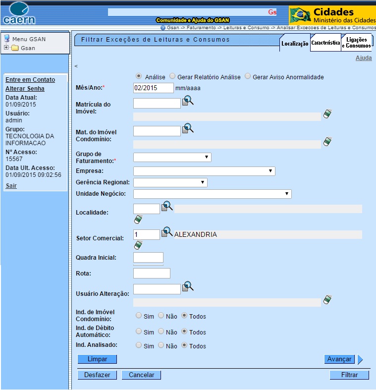376x390 pixels.
Task: Click search icon beside Matrícula do Imóvel
Action: 188,101
